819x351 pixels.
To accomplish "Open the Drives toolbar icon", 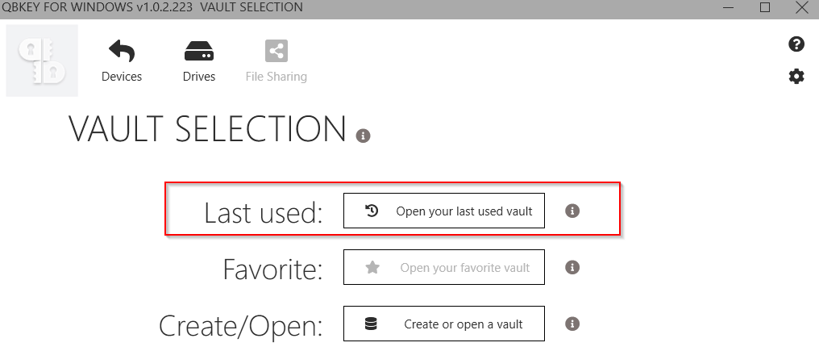I will [199, 52].
